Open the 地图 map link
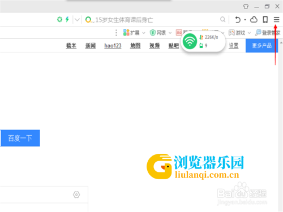Screen dimensions: 283x212 135,46
